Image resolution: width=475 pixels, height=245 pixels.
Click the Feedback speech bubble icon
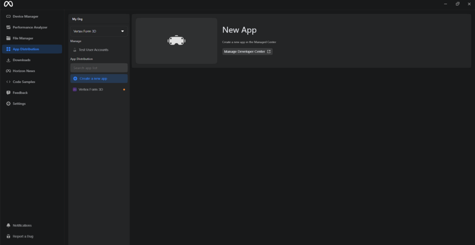pyautogui.click(x=8, y=93)
